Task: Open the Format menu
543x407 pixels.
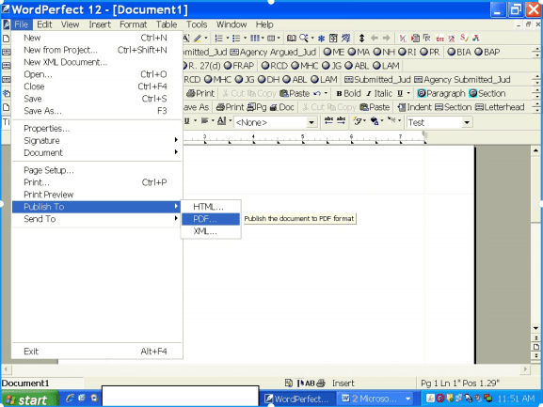Action: [x=133, y=24]
